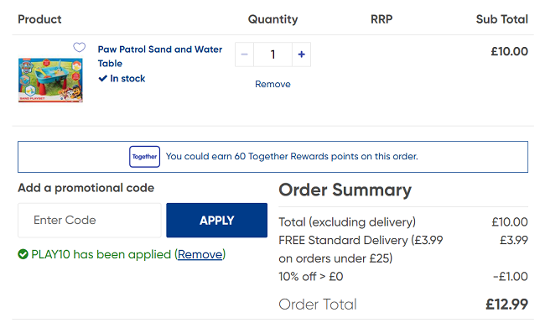Click the Enter Code promo field

click(x=90, y=220)
